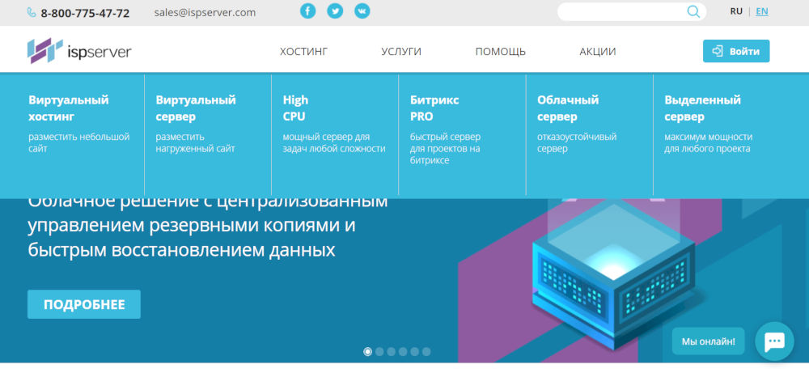The image size is (809, 373).
Task: Open the Facebook social icon
Action: [x=308, y=11]
